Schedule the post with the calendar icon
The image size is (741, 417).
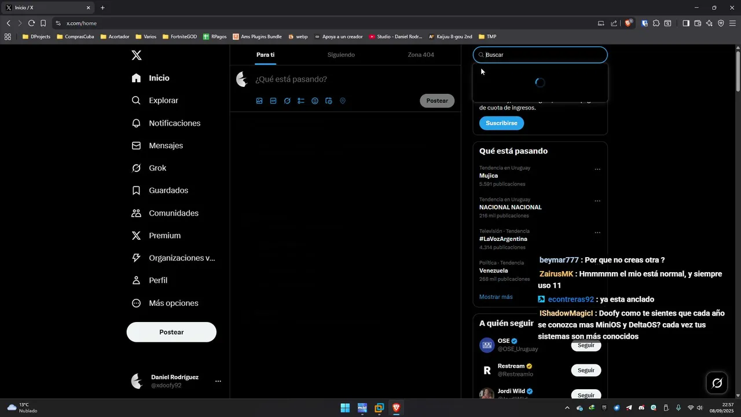[329, 101]
